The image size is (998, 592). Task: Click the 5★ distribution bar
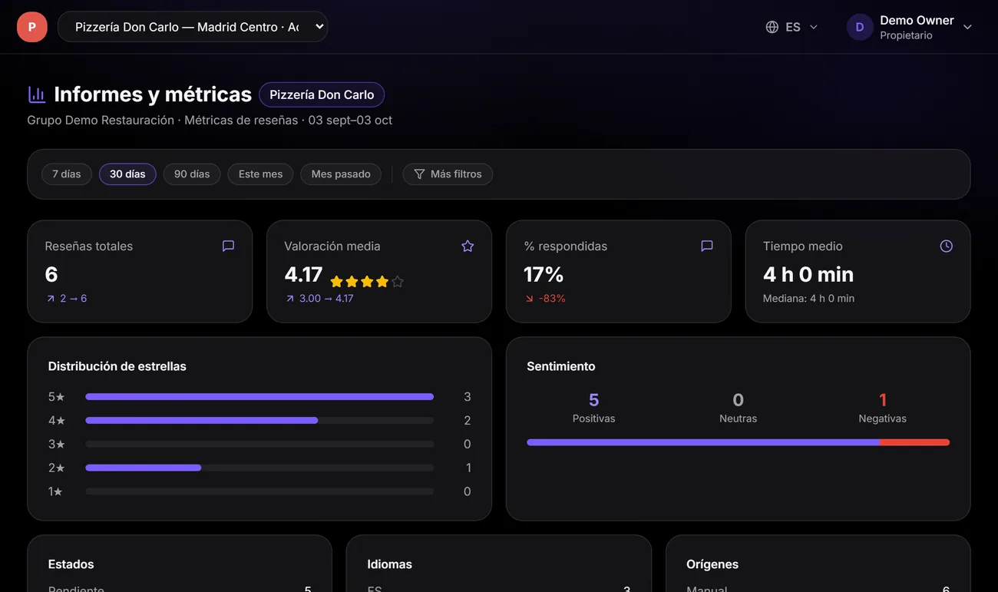(x=259, y=397)
